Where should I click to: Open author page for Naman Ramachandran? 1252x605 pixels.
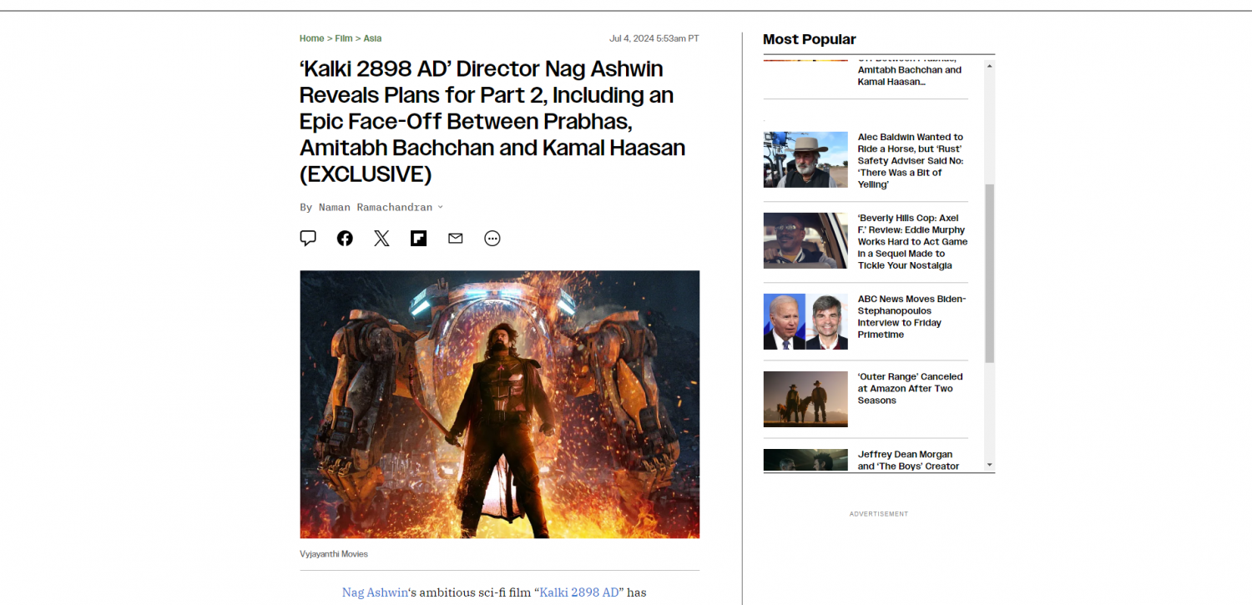coord(376,207)
